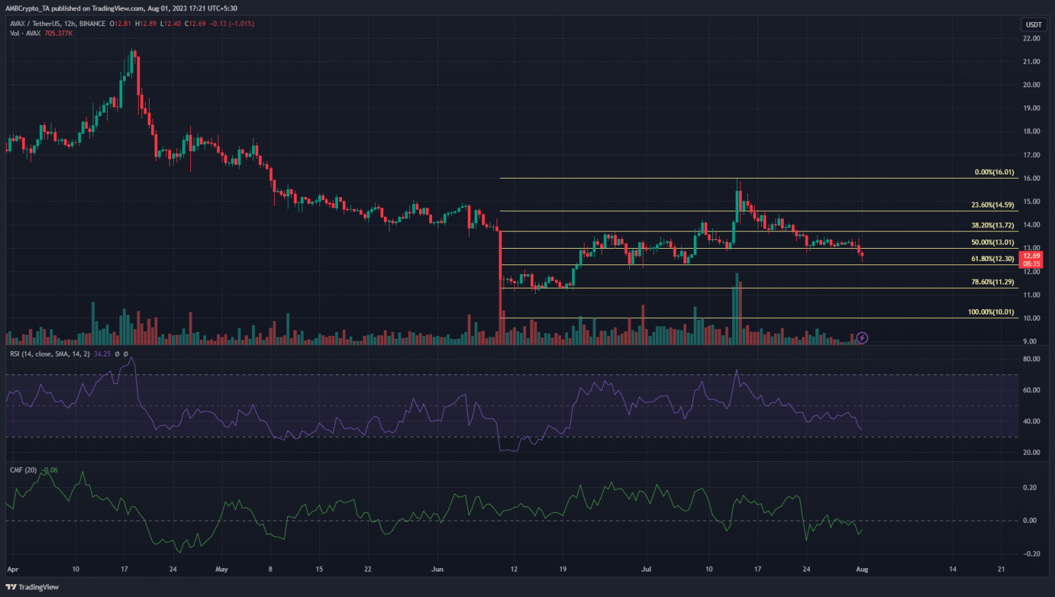
Task: Click the purple lightning bolt event icon
Action: click(862, 337)
